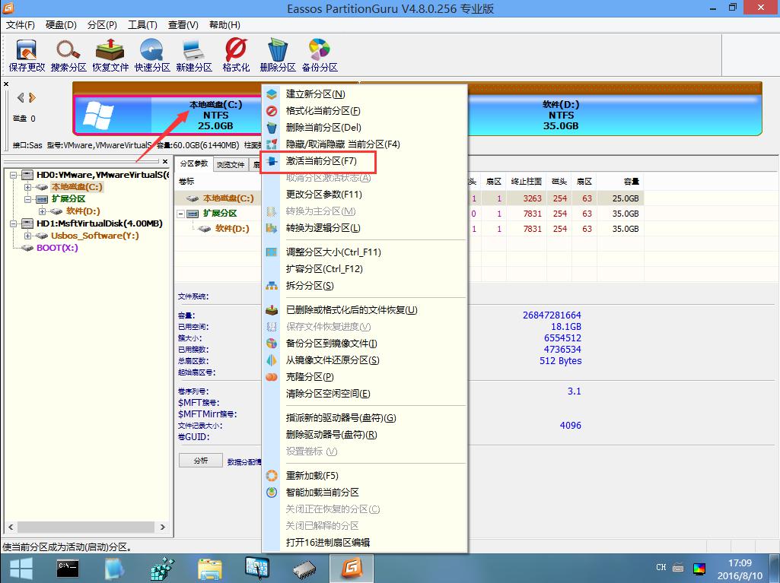Close the left tree panel with X
The height and width of the screenshot is (583, 780).
(165, 162)
